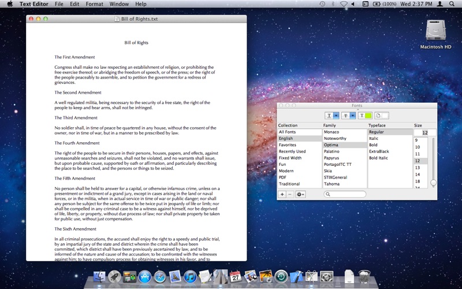Screen dimensions: 462x289
Task: Open System Preferences from the Dock
Action: click(x=326, y=277)
